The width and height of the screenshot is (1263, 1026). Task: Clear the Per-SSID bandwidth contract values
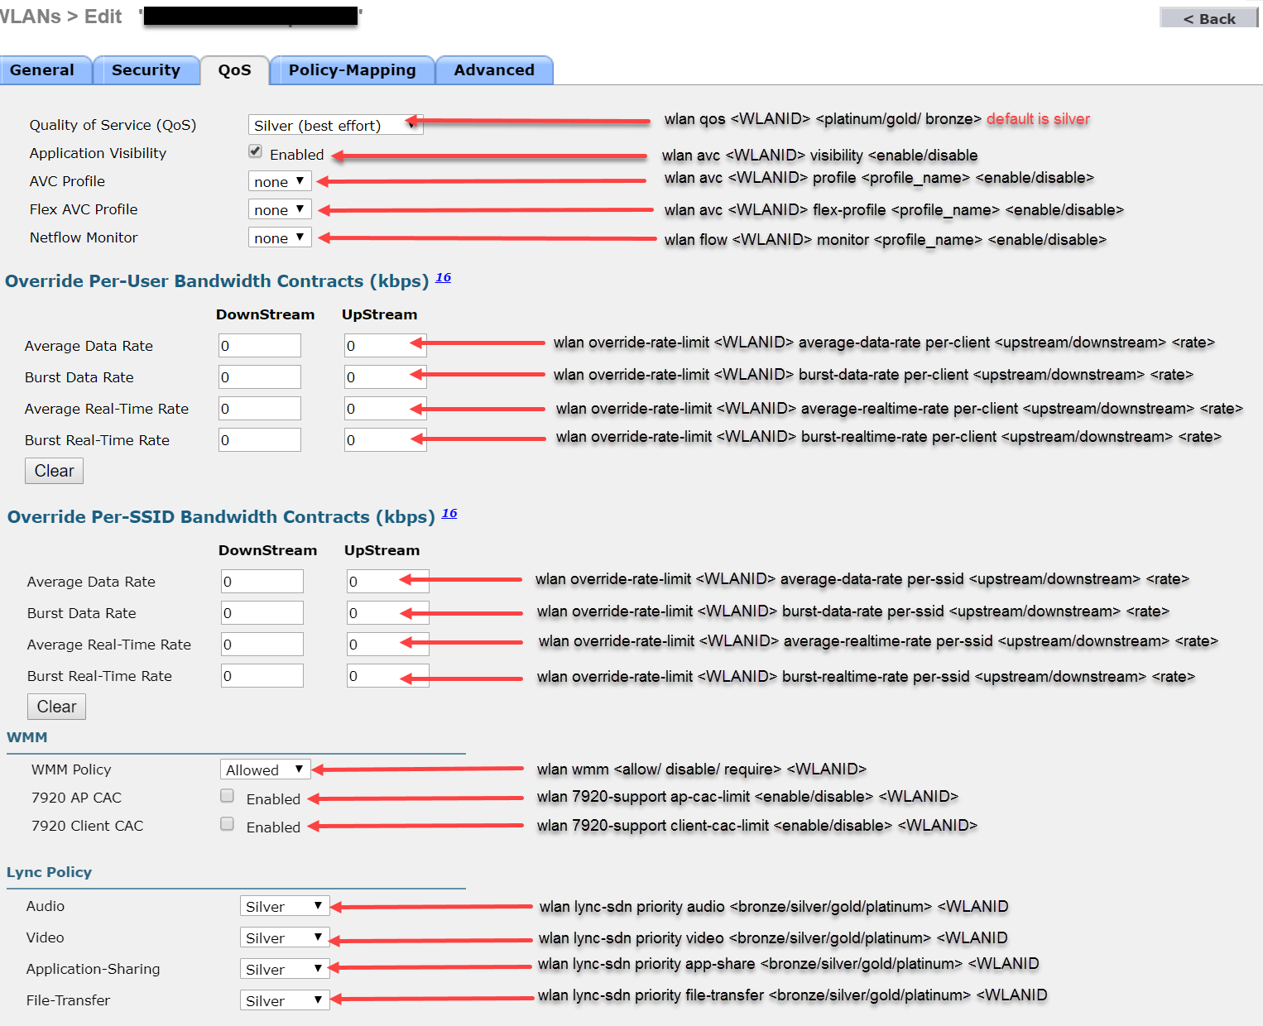(56, 707)
